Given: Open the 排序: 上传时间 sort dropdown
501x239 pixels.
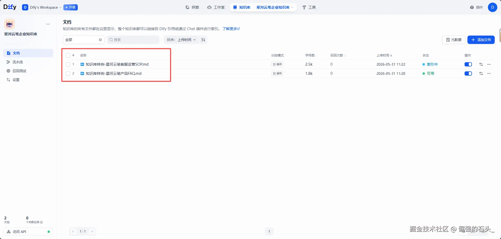Looking at the screenshot, I should tap(181, 40).
